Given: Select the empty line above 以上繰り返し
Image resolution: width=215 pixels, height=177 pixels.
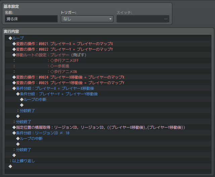Looking at the screenshot, I should click(108, 155).
